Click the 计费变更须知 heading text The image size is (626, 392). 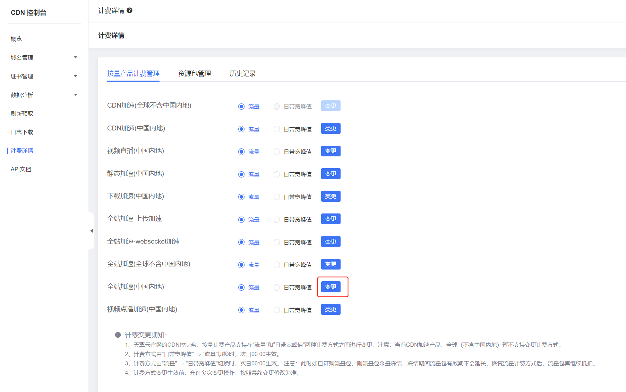[146, 335]
